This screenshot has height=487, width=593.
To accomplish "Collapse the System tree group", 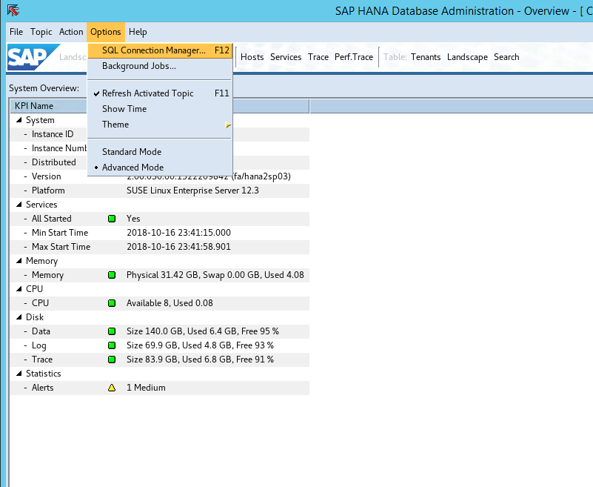I will [19, 120].
